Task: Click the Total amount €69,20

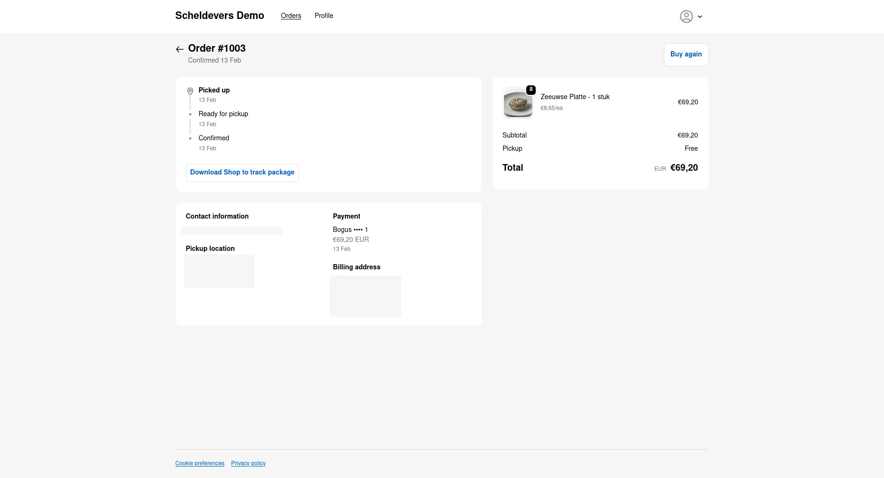Action: pyautogui.click(x=684, y=168)
